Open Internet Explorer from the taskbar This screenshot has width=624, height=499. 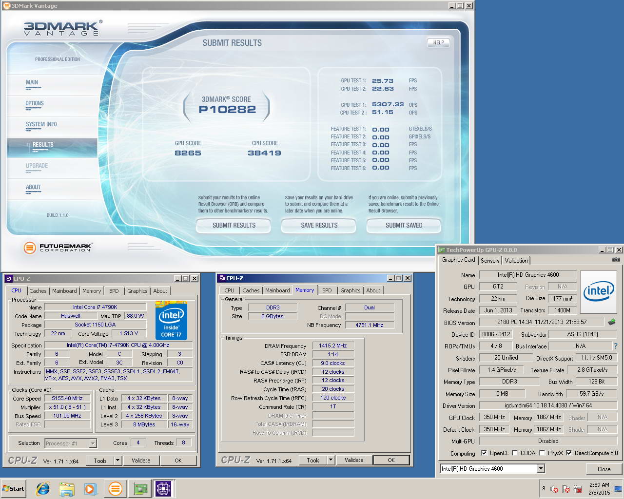coord(43,488)
